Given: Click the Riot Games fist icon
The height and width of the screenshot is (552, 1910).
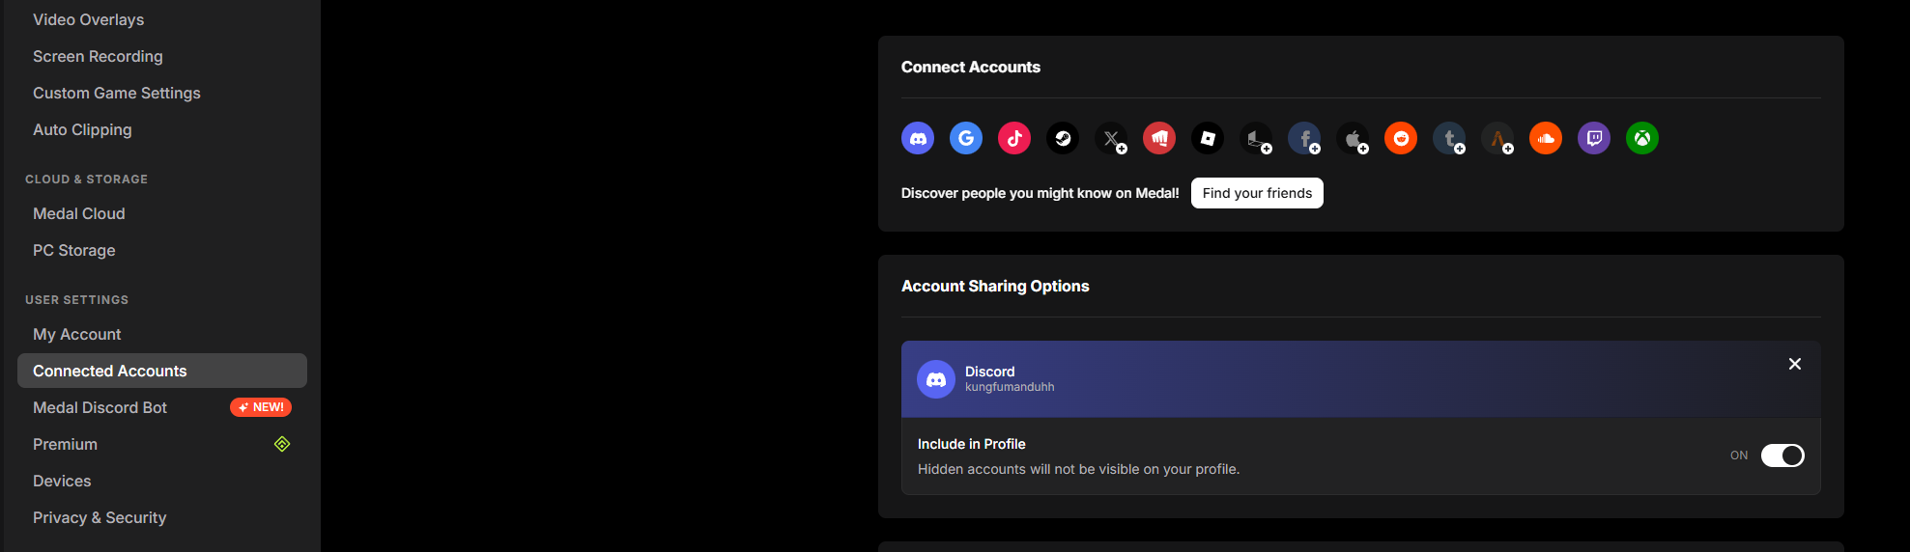Looking at the screenshot, I should coord(1159,138).
